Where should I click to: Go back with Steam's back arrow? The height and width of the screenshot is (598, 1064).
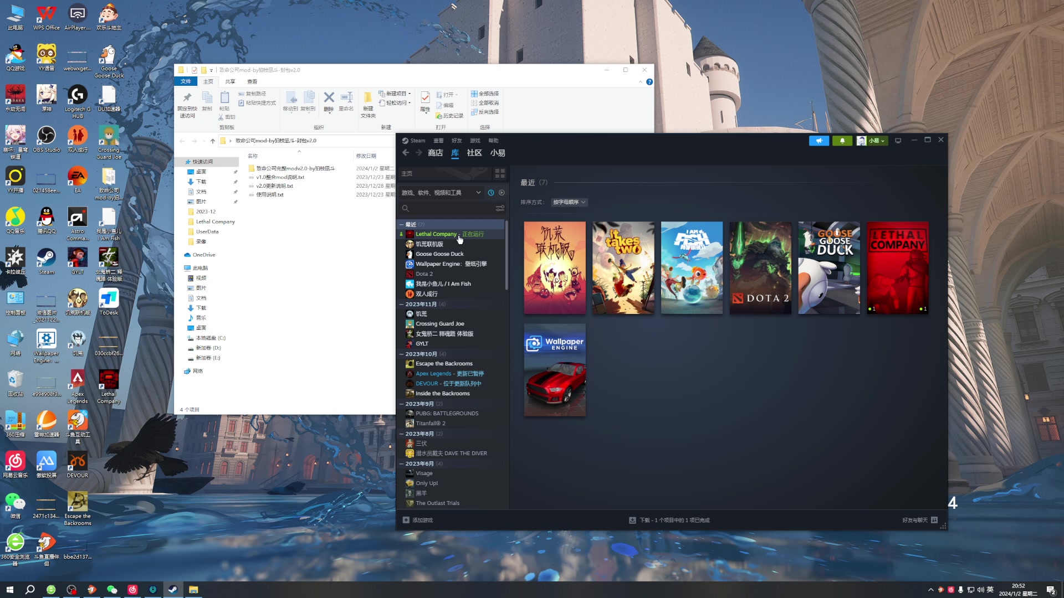406,153
